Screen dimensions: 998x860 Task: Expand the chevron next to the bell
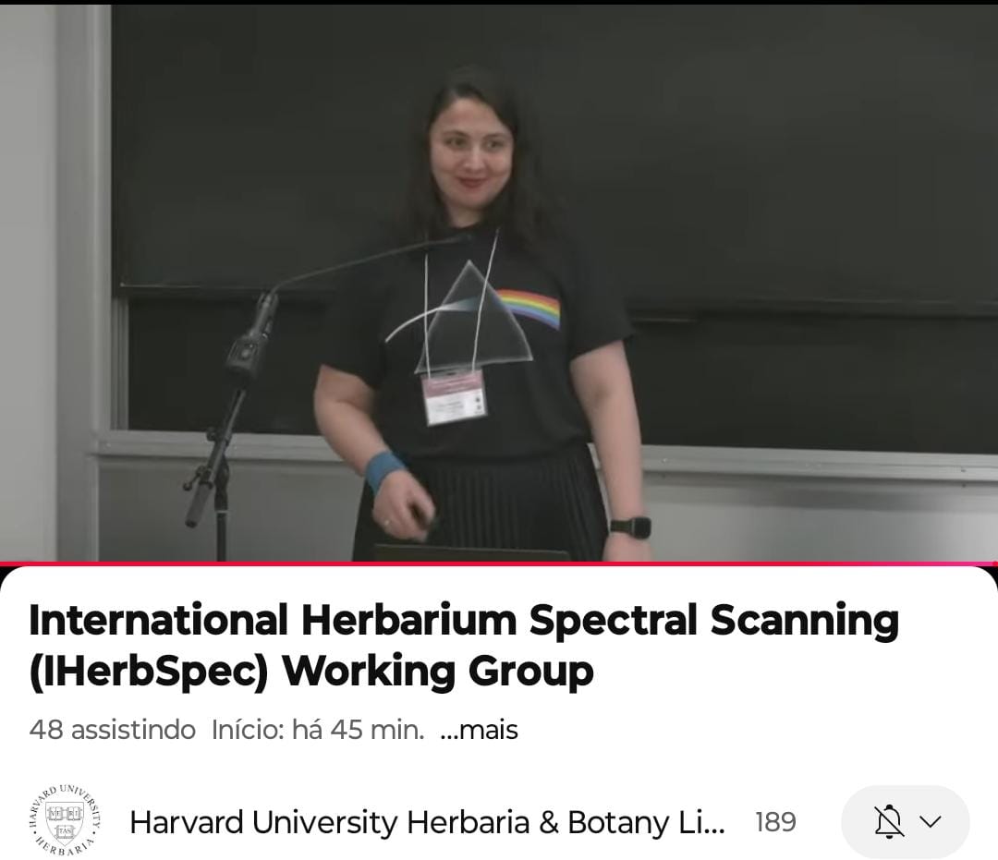[x=931, y=821]
